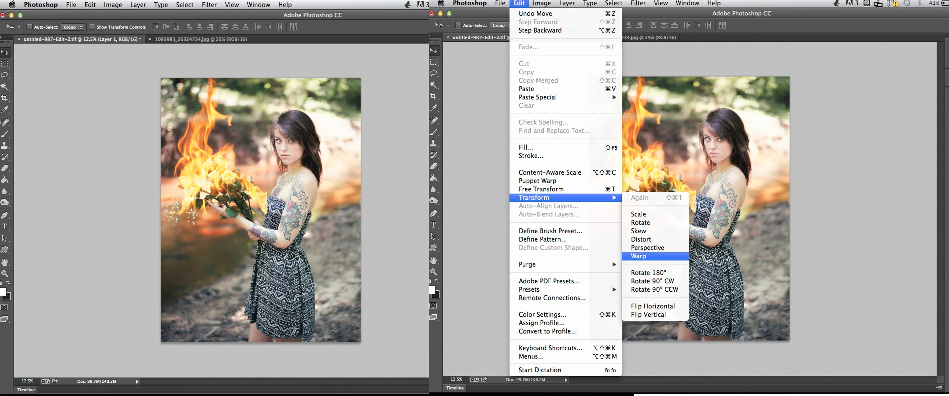
Task: Select the Healing Brush tool in left window
Action: [x=5, y=122]
